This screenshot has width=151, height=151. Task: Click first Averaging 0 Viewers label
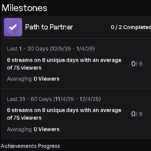(33, 79)
